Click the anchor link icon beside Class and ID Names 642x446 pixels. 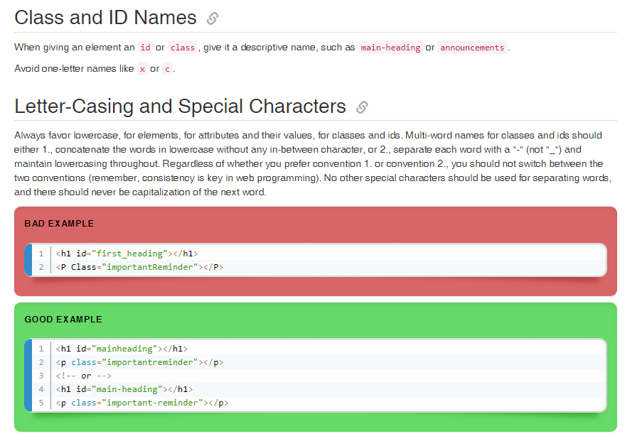coord(212,18)
